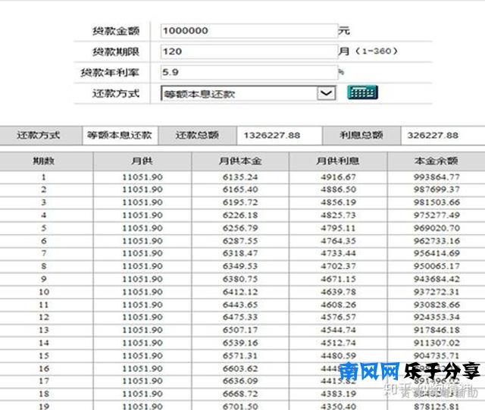Click balance cell 911307.02

click(436, 343)
